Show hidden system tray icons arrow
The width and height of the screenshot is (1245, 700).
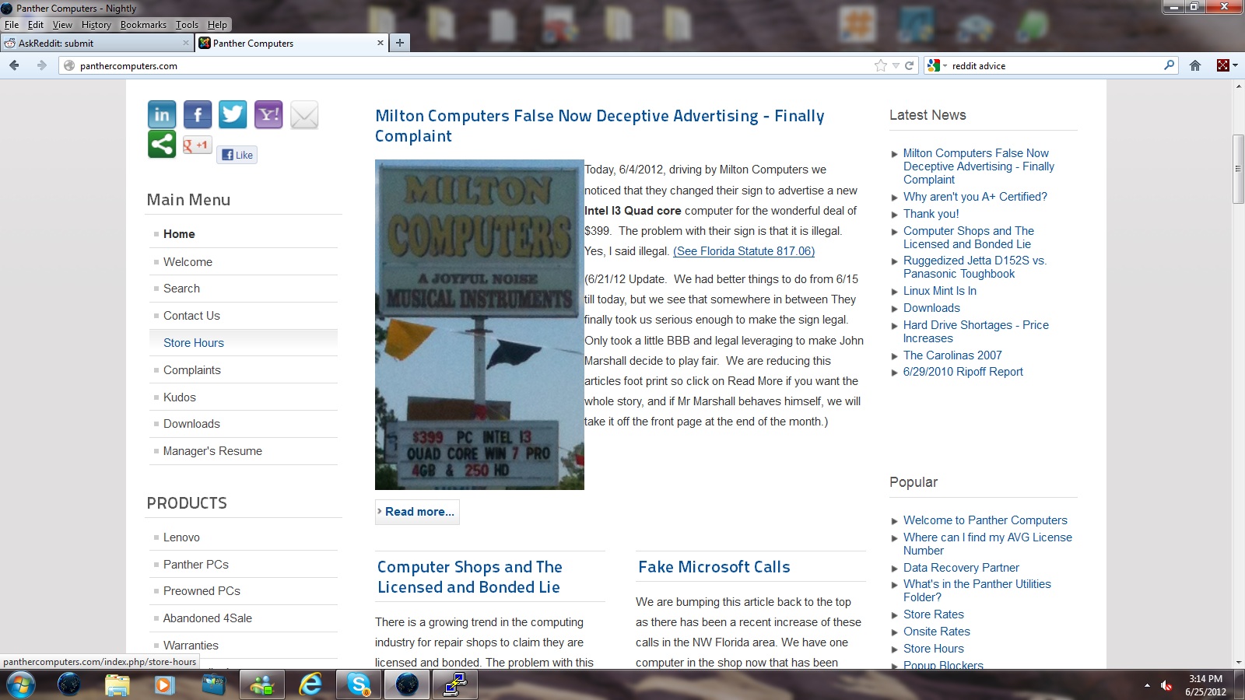point(1147,685)
